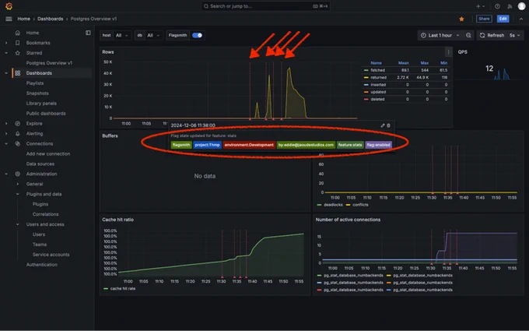This screenshot has width=529, height=331.
Task: Click the Starred star icon in sidebar
Action: (18, 53)
